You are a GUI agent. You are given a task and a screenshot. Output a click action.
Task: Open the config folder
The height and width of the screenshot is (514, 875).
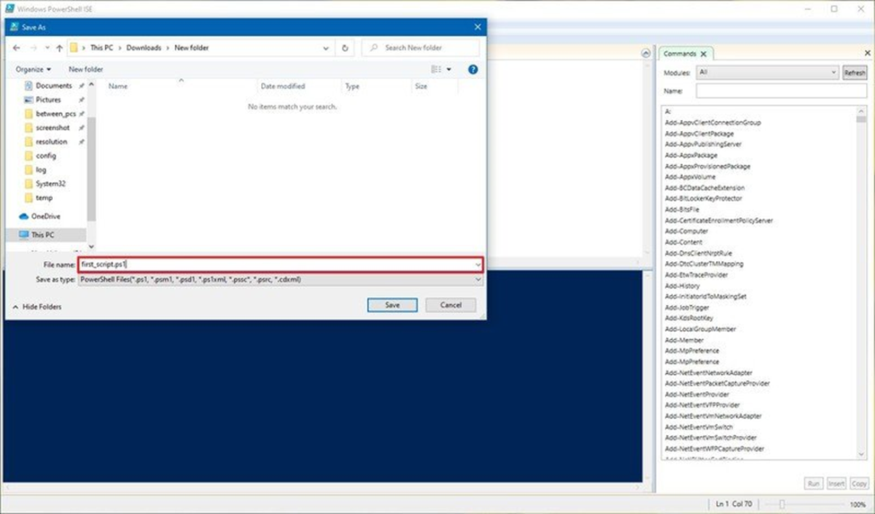pos(46,155)
